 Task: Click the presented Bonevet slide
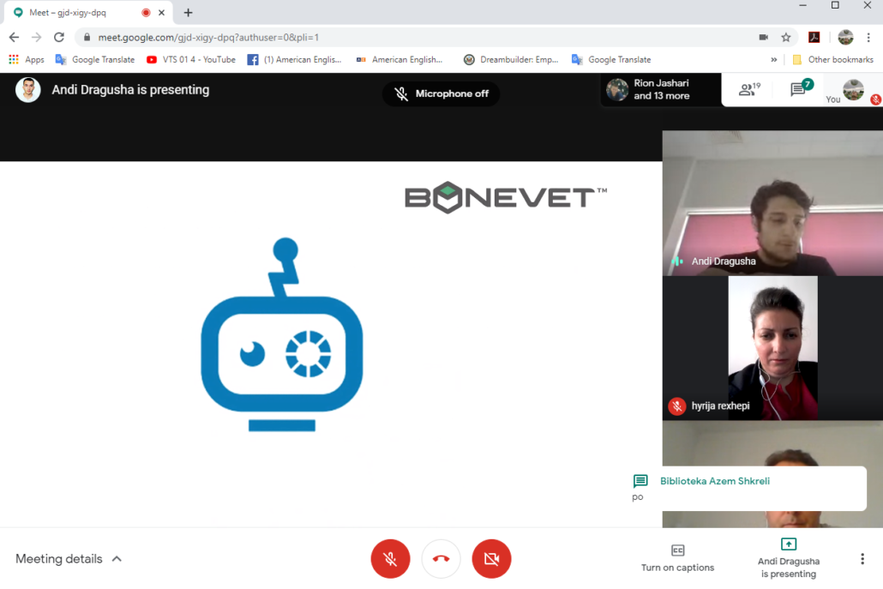[331, 344]
